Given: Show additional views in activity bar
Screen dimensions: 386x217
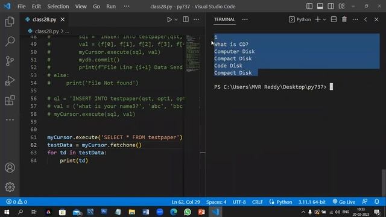Looking at the screenshot, I should (x=10, y=120).
